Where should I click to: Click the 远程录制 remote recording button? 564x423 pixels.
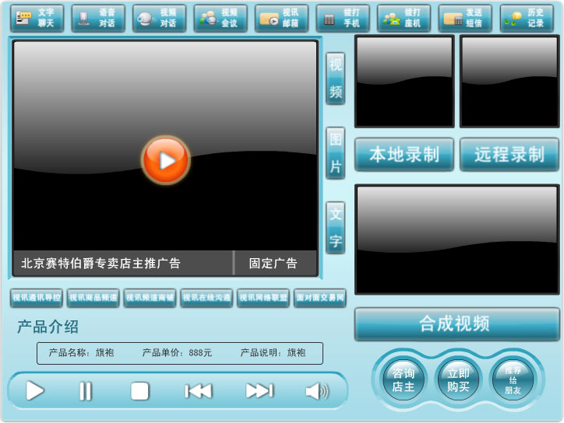click(509, 155)
